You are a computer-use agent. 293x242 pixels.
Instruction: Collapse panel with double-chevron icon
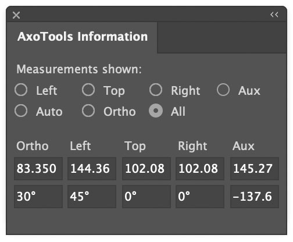[274, 15]
